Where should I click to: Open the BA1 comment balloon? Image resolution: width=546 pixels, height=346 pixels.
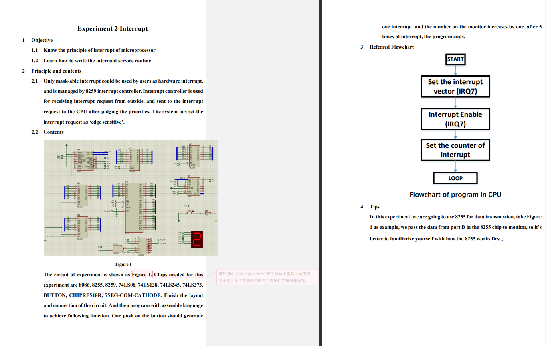pyautogui.click(x=267, y=277)
